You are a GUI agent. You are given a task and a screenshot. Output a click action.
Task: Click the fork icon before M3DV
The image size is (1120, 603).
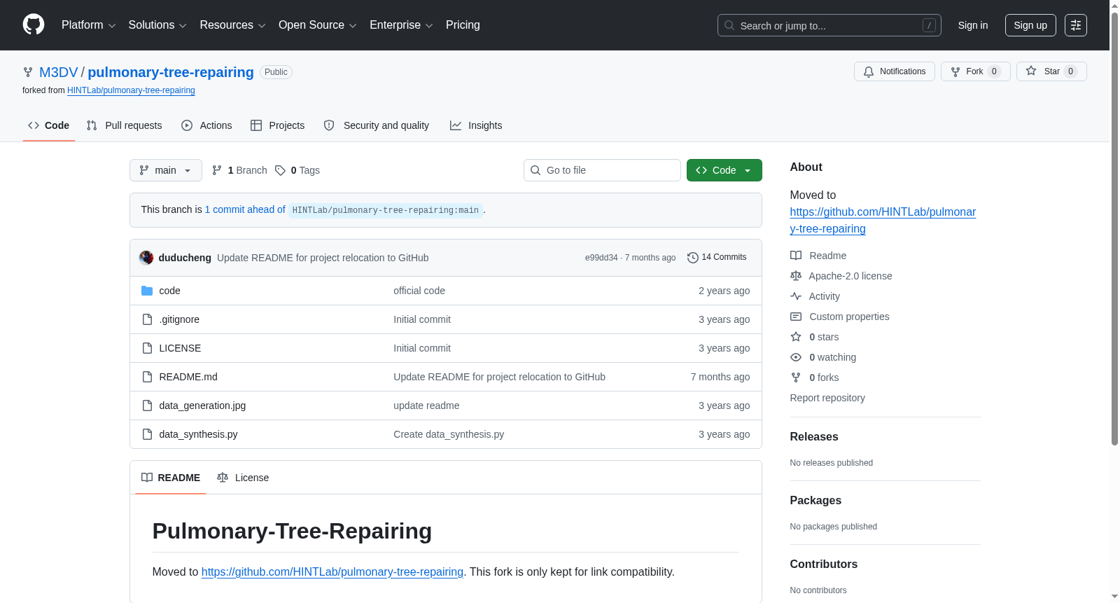pos(28,72)
